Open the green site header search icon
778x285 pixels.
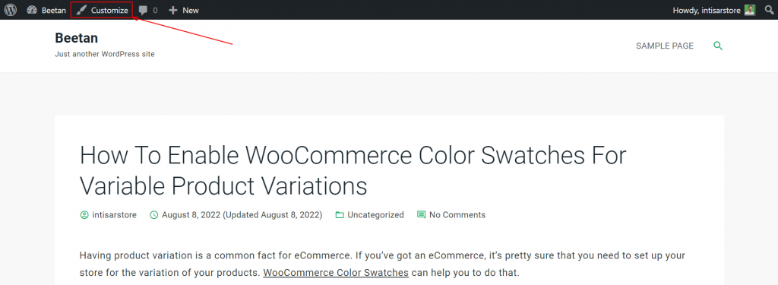click(x=718, y=46)
